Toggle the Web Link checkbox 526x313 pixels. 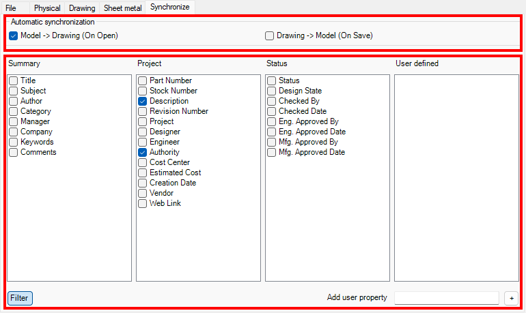click(143, 203)
